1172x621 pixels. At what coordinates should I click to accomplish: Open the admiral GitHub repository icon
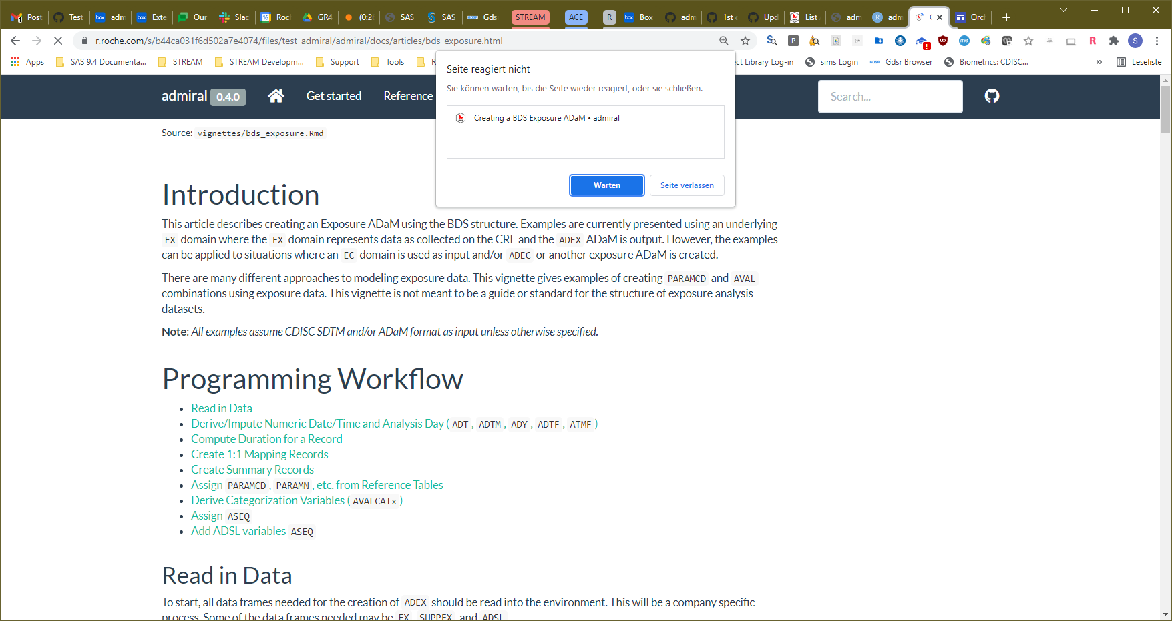tap(992, 96)
